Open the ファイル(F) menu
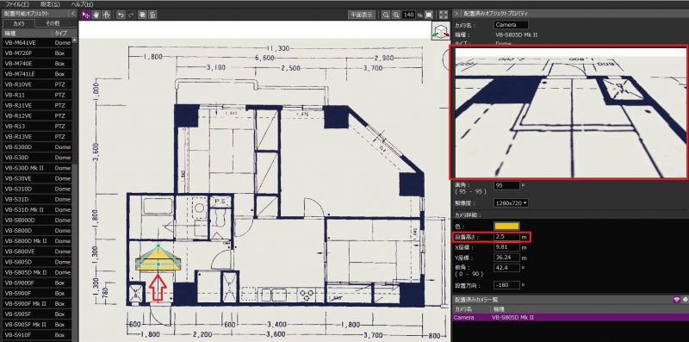Viewport: 689px width, 342px height. tap(17, 4)
